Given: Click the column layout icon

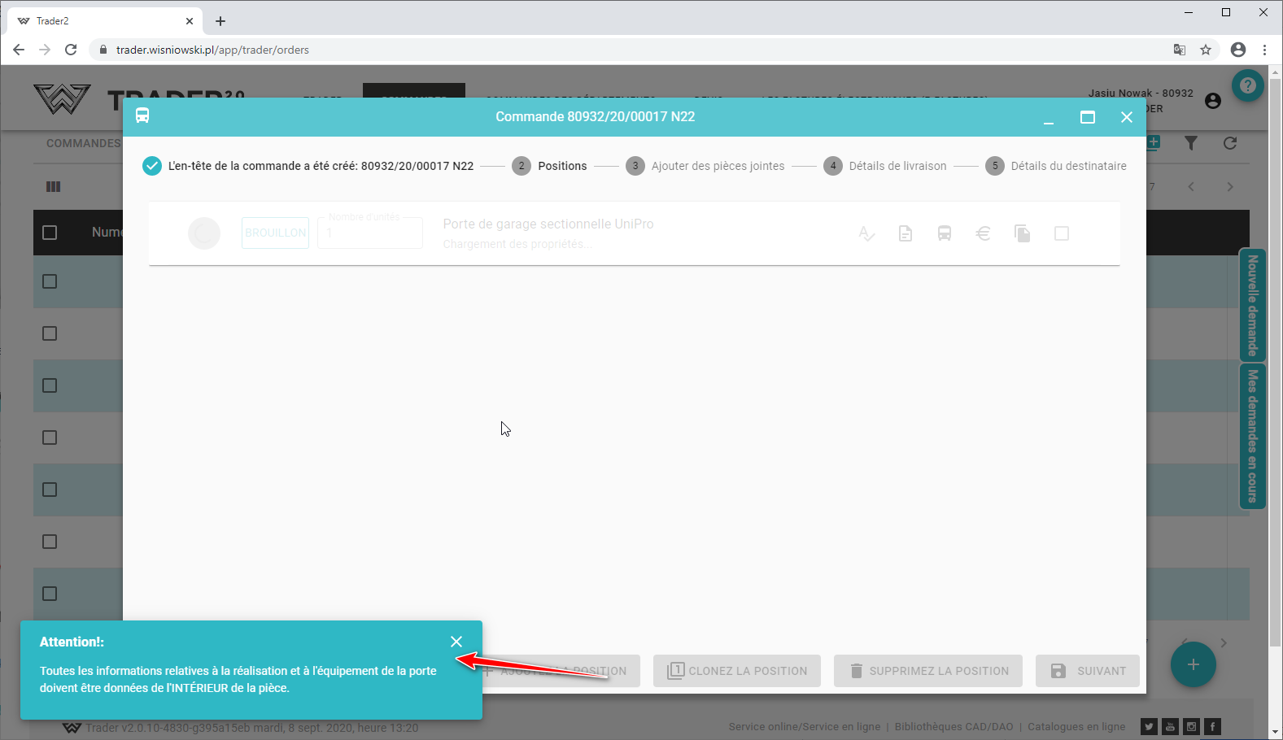Looking at the screenshot, I should pyautogui.click(x=54, y=187).
